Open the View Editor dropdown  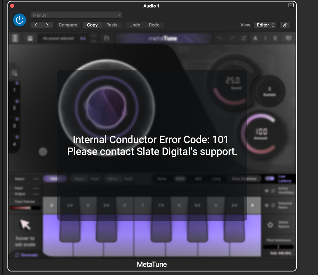[x=265, y=25]
